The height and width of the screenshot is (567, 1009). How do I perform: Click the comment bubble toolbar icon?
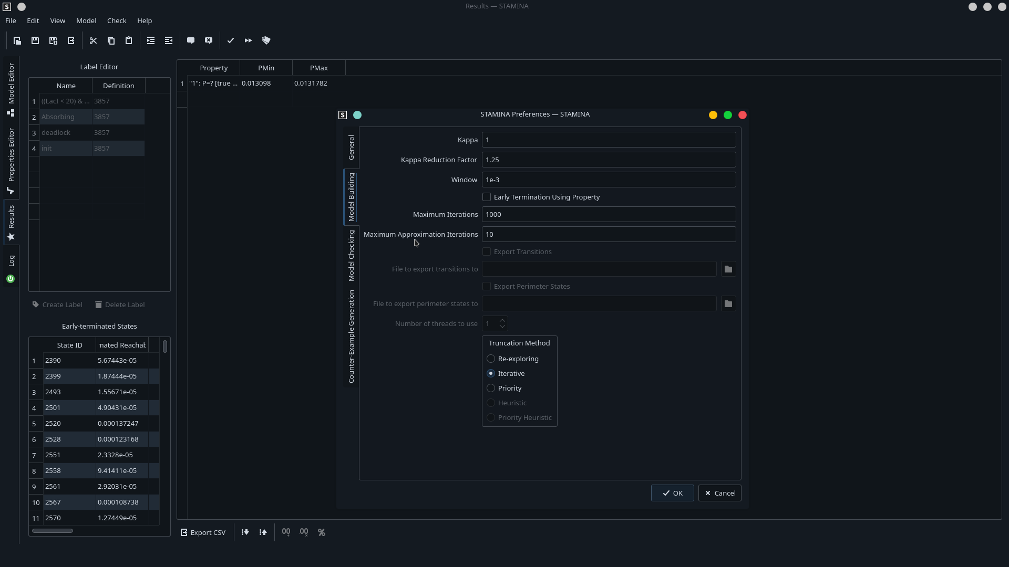(x=191, y=40)
